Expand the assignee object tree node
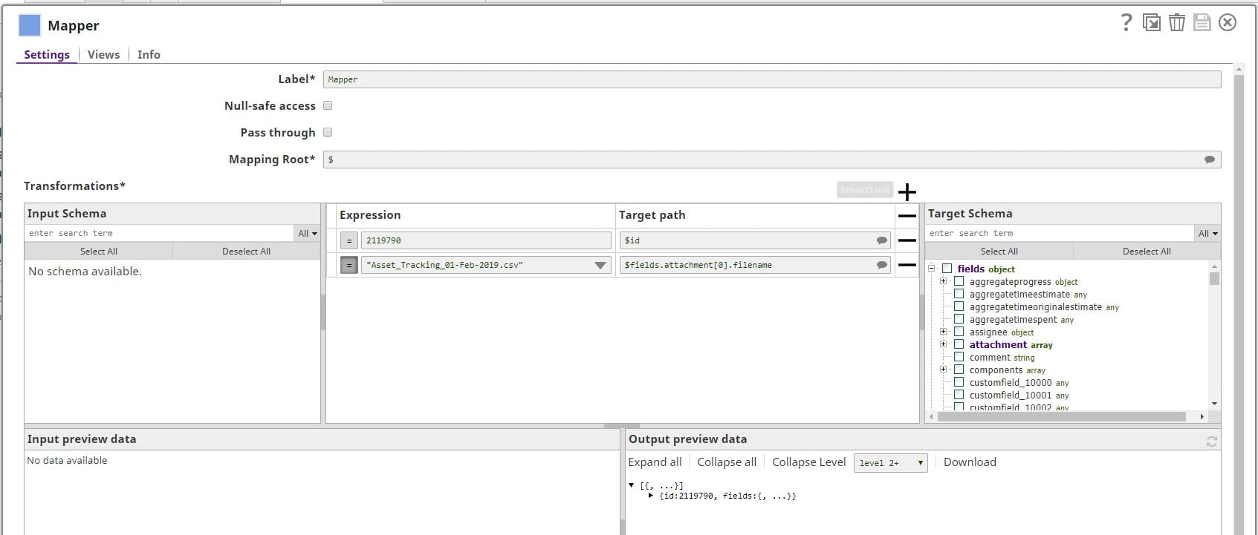 pyautogui.click(x=944, y=332)
